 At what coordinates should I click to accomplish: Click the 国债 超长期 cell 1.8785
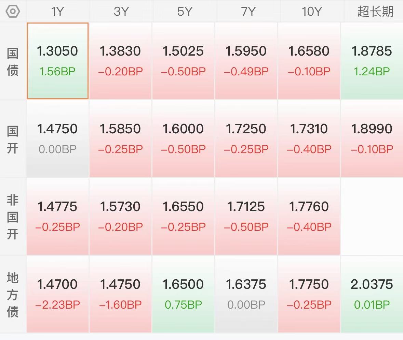(x=372, y=61)
